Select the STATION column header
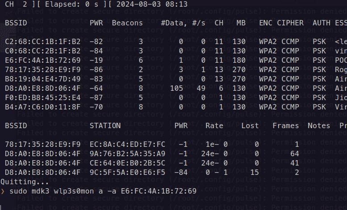 pyautogui.click(x=105, y=125)
